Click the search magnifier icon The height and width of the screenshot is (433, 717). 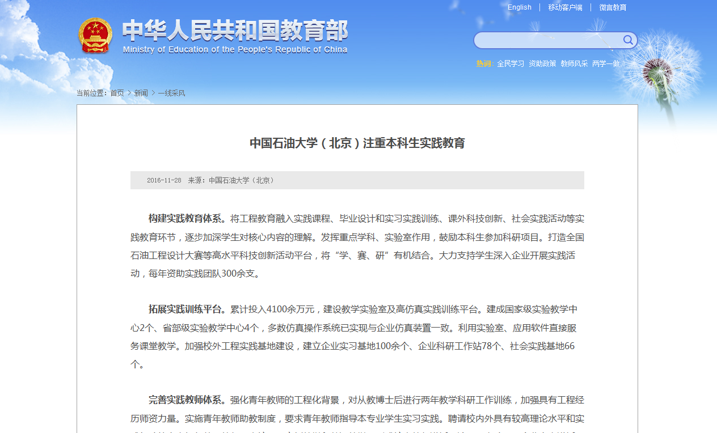pos(627,40)
